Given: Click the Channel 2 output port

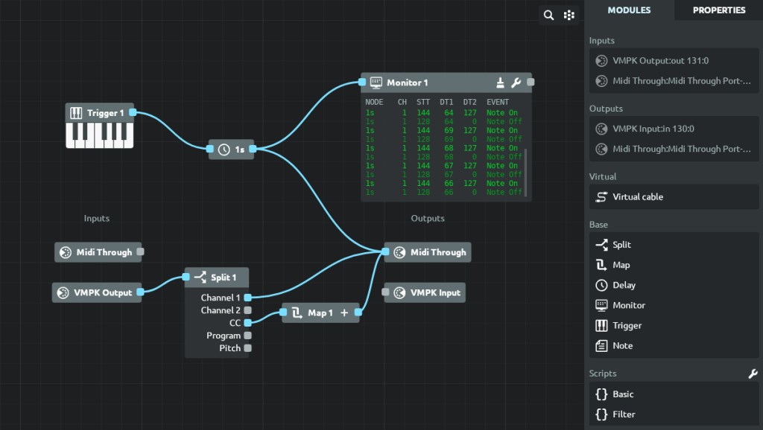Looking at the screenshot, I should click(248, 310).
